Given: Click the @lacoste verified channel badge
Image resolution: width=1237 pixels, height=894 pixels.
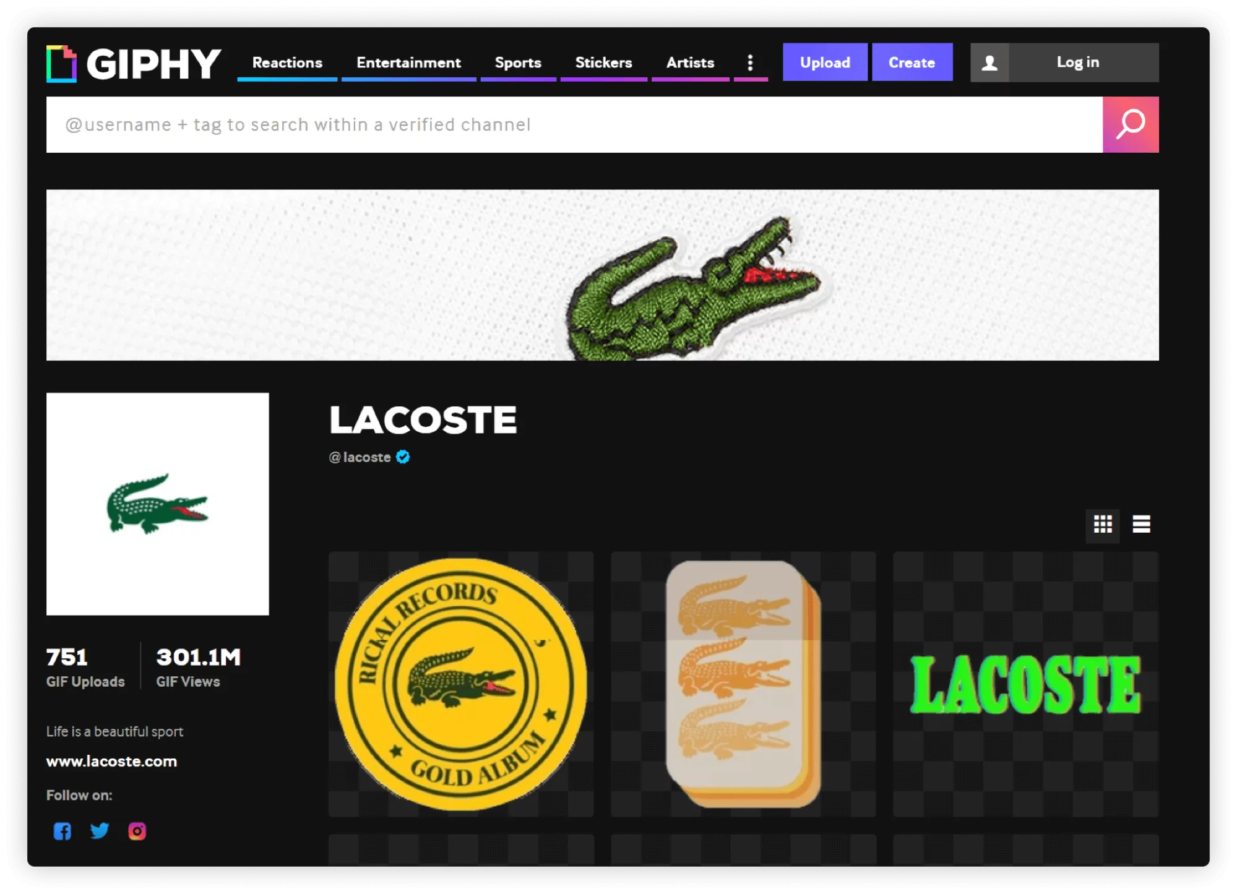Looking at the screenshot, I should point(404,457).
